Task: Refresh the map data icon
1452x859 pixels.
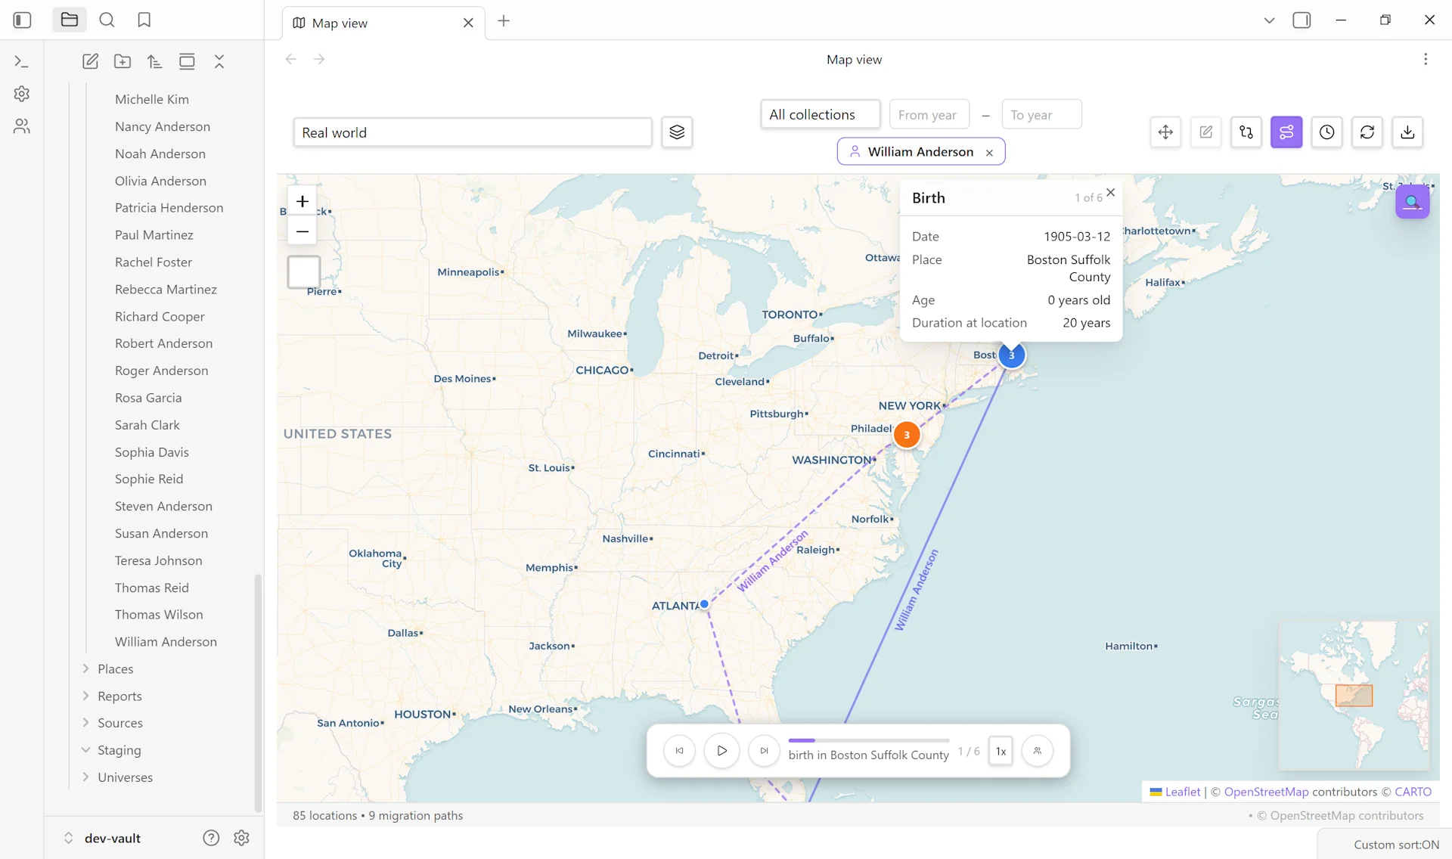Action: [1367, 132]
